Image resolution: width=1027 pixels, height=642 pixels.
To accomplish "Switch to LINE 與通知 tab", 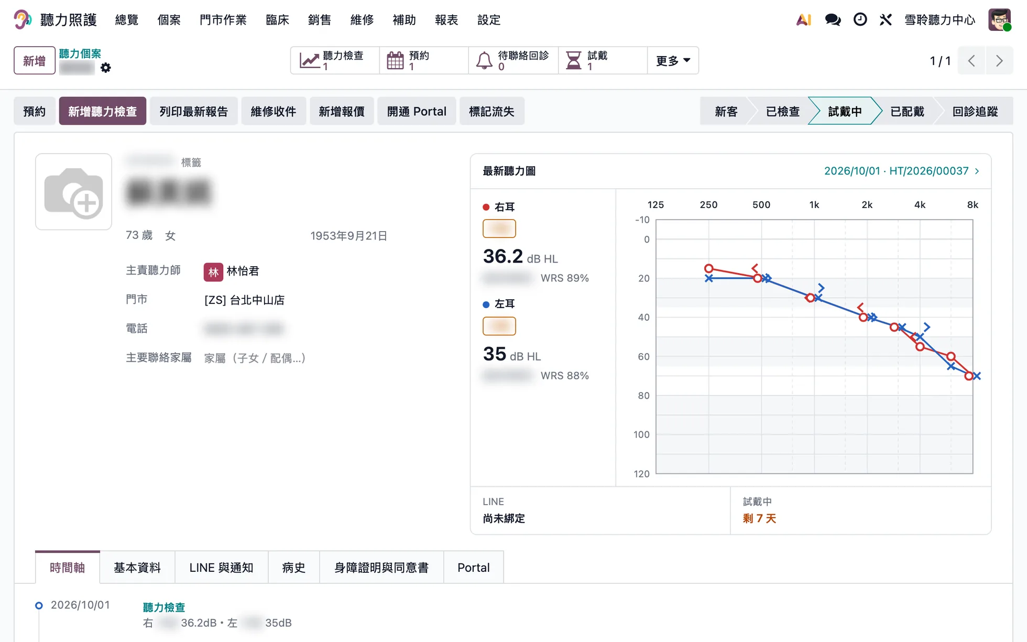I will [x=222, y=568].
